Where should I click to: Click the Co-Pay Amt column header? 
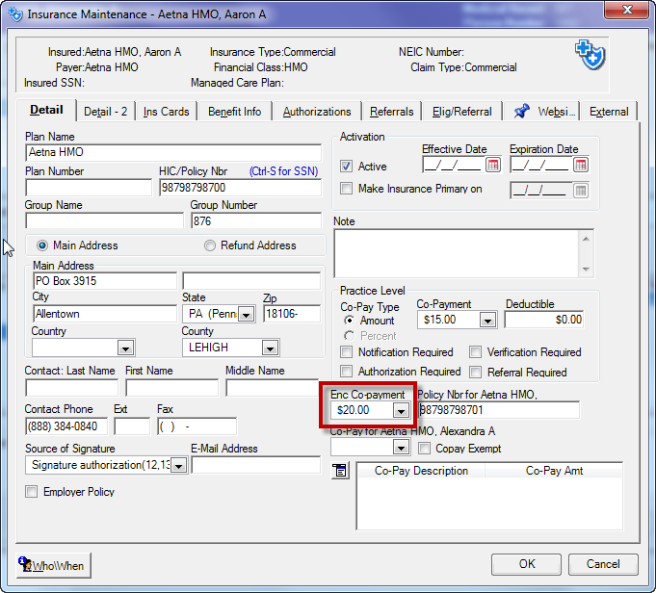click(x=554, y=471)
